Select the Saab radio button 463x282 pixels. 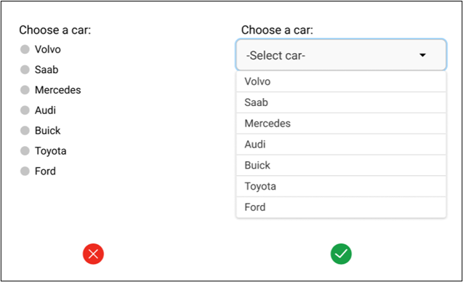pos(25,70)
